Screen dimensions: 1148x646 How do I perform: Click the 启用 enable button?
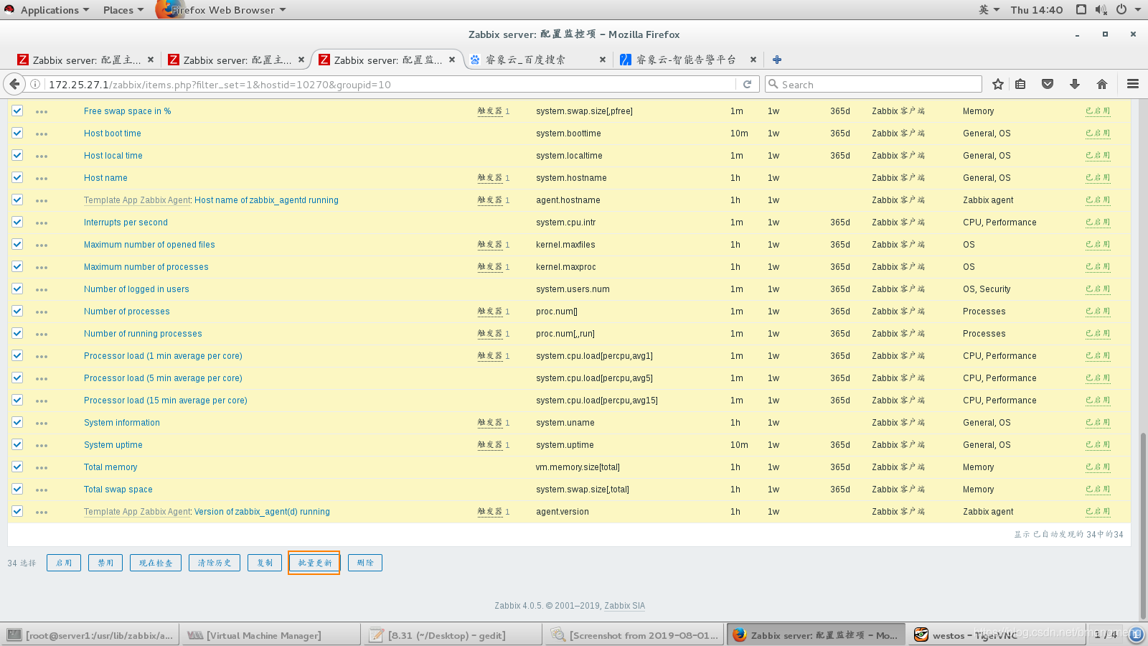pos(64,563)
